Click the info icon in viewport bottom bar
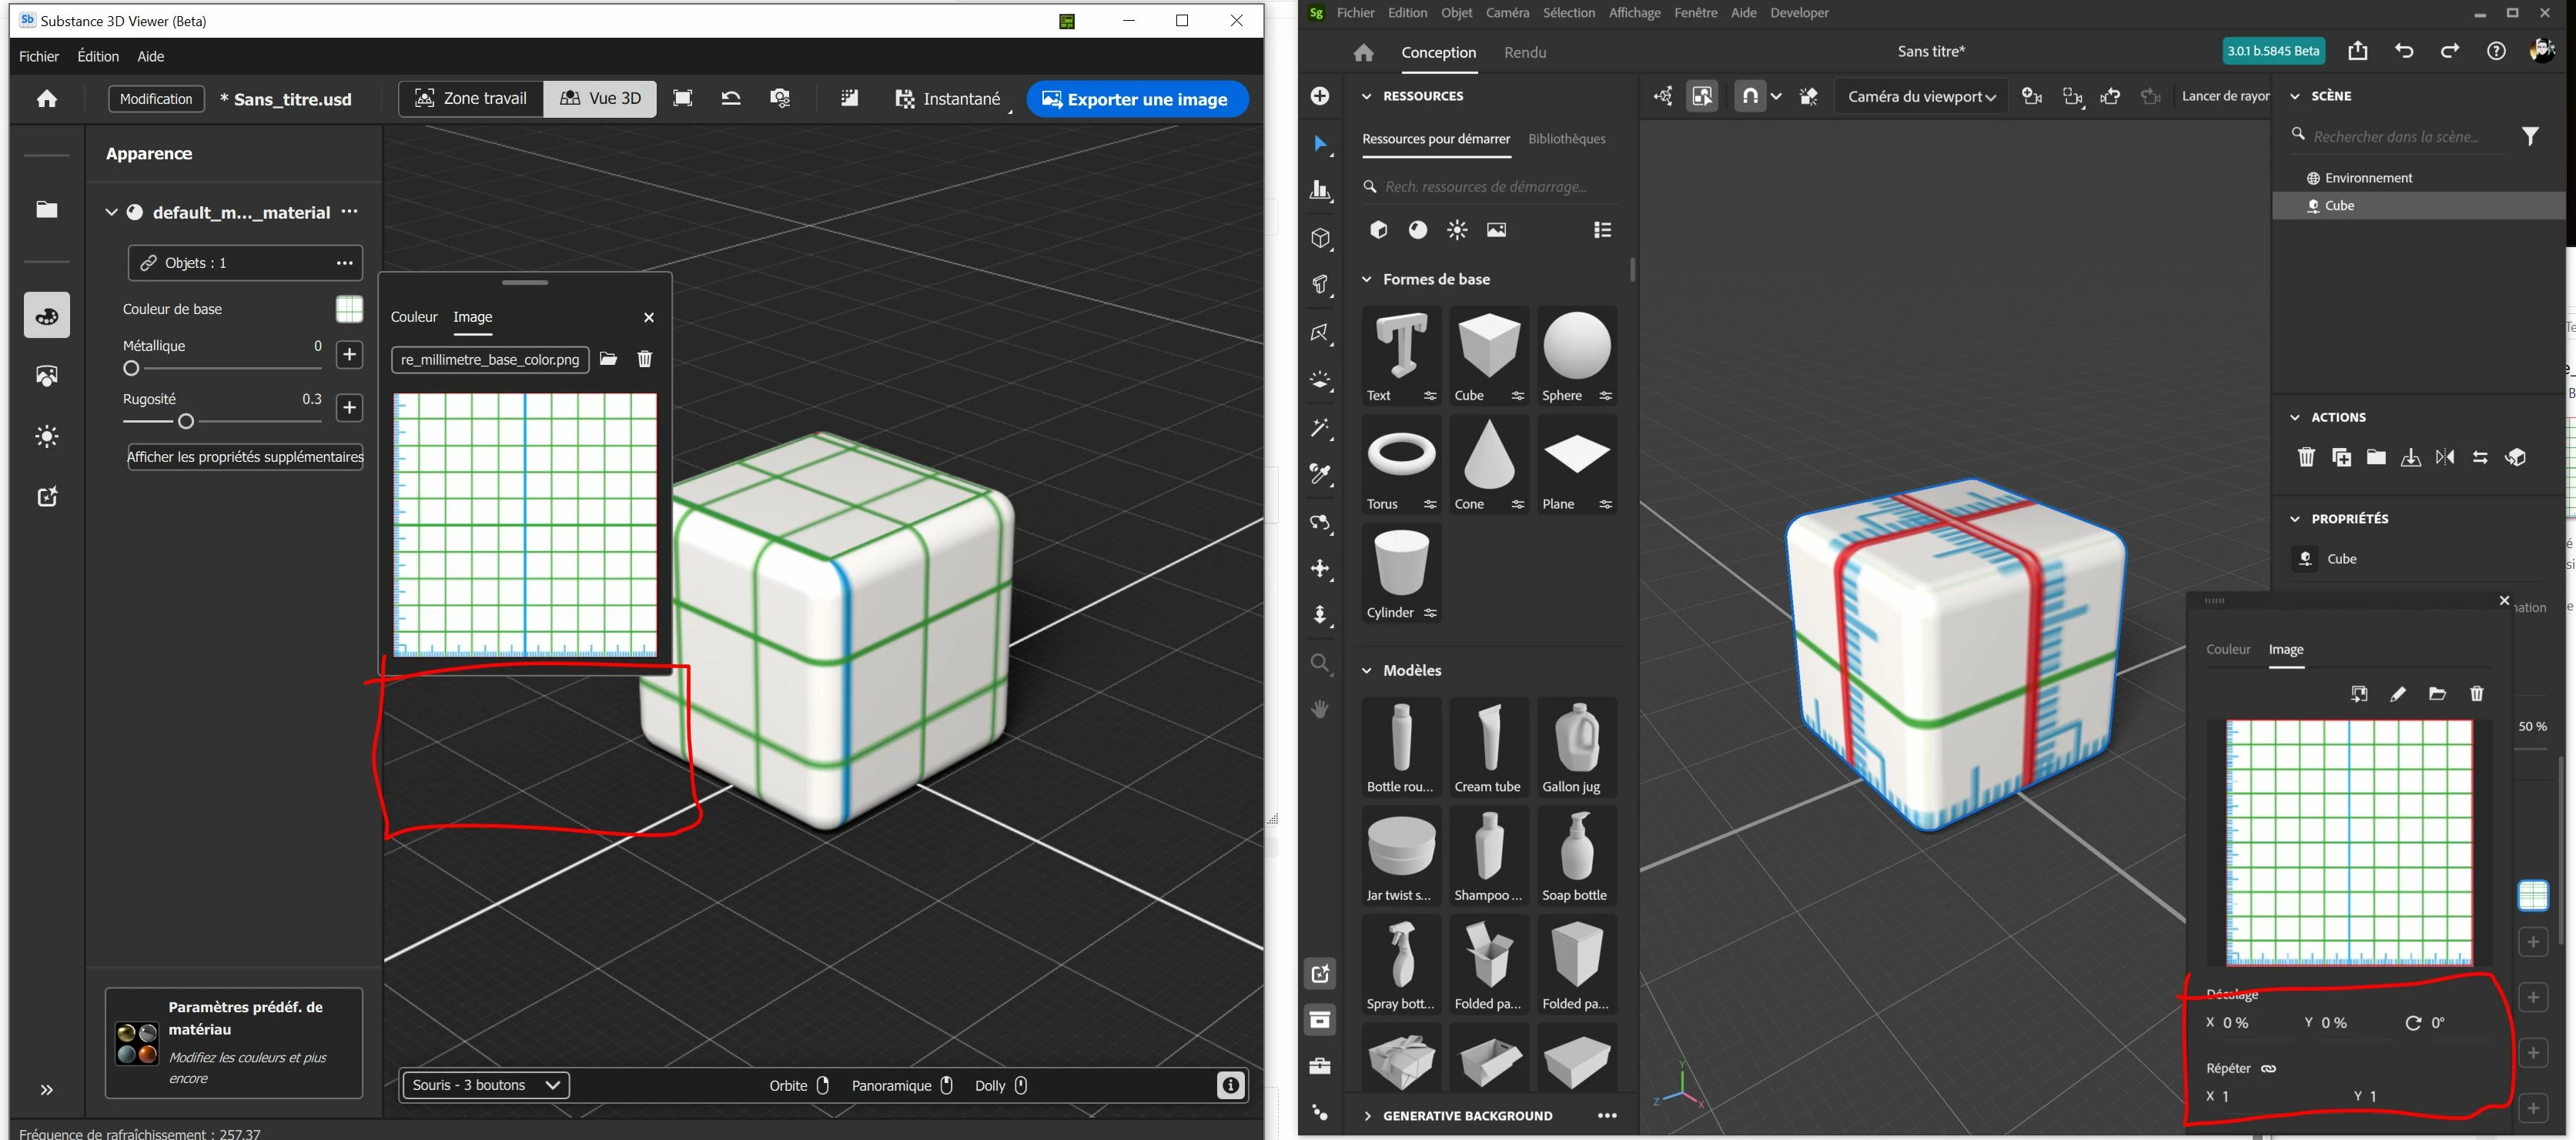2576x1140 pixels. tap(1230, 1085)
